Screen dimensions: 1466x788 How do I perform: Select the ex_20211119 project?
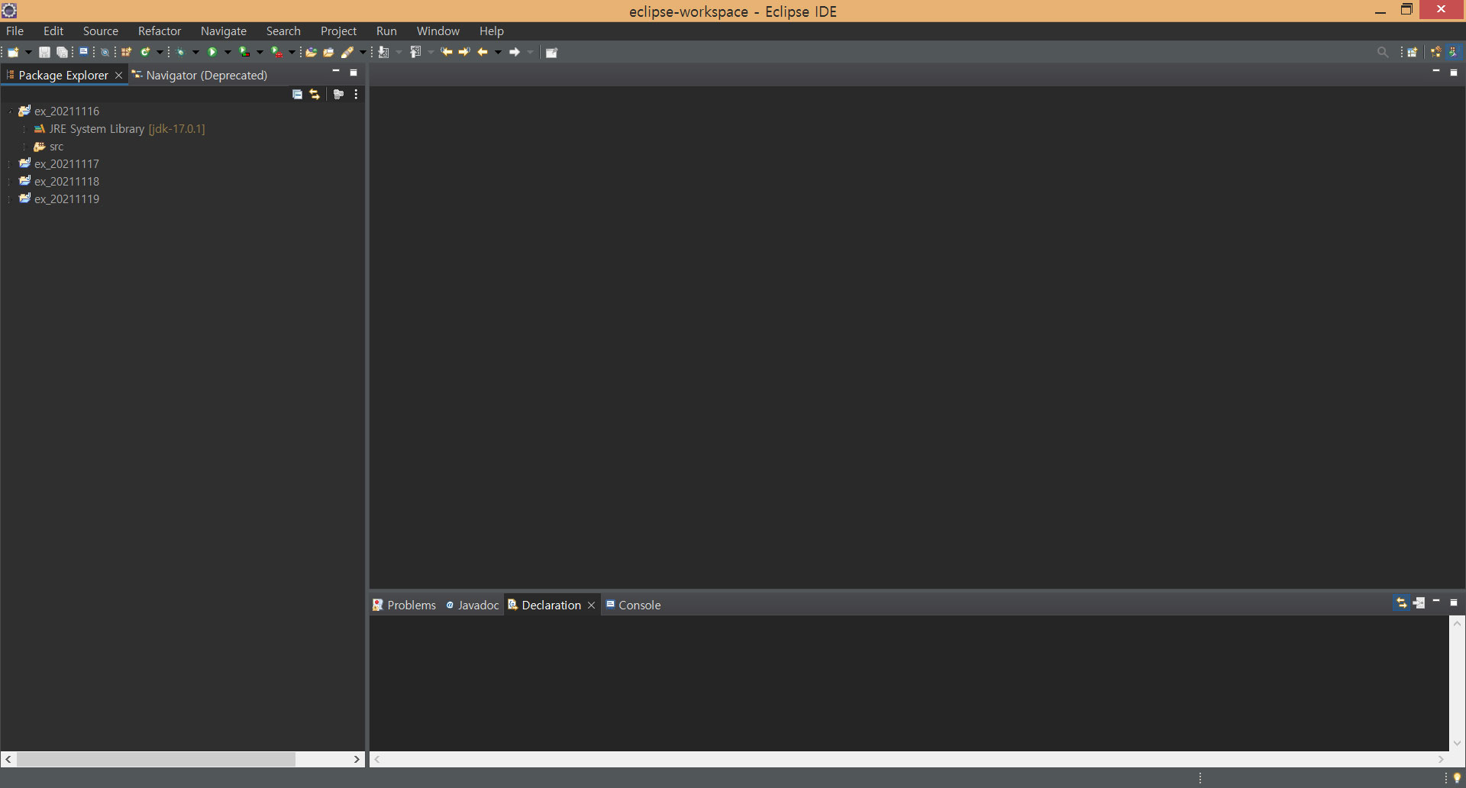point(66,199)
